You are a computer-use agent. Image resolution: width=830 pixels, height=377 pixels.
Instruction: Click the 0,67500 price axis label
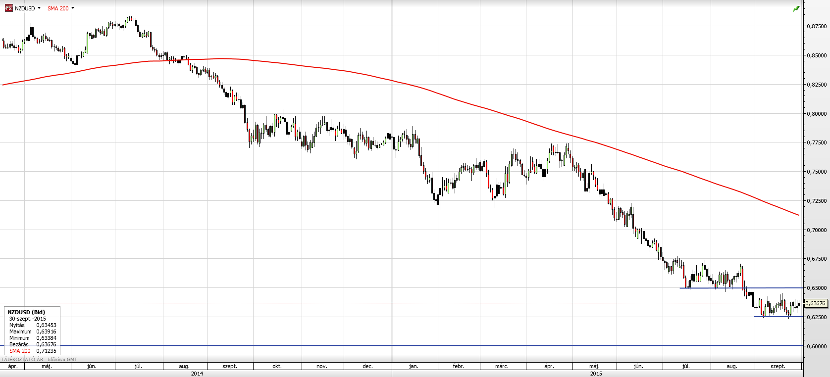pos(817,259)
